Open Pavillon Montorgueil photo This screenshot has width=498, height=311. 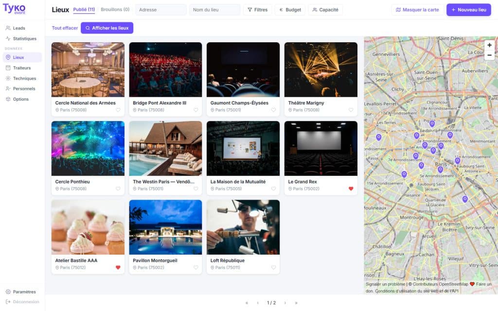coord(165,227)
